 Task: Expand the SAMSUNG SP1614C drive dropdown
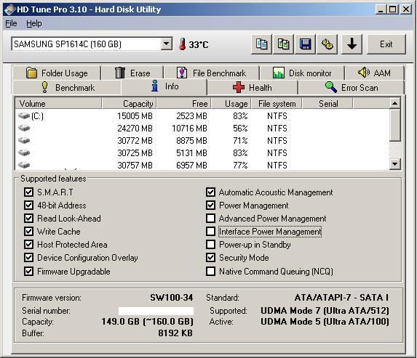click(167, 44)
